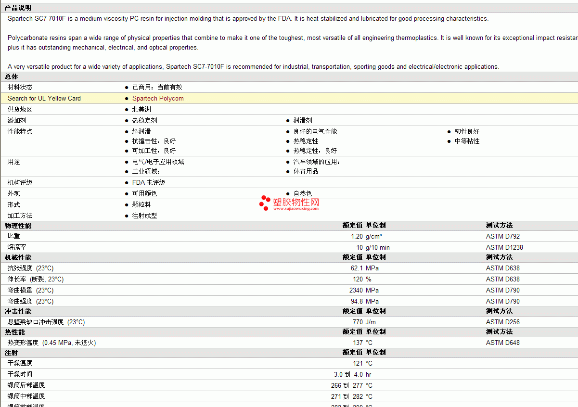The image size is (578, 407).
Task: Select the 注射成型 processing method value
Action: click(144, 216)
